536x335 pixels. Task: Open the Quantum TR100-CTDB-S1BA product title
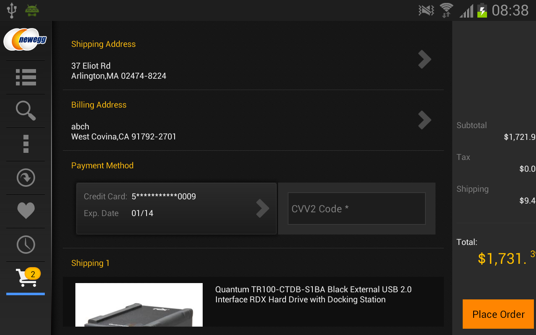[x=313, y=294]
